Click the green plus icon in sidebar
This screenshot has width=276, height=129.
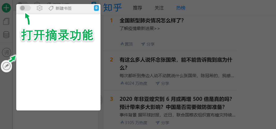click(x=6, y=8)
